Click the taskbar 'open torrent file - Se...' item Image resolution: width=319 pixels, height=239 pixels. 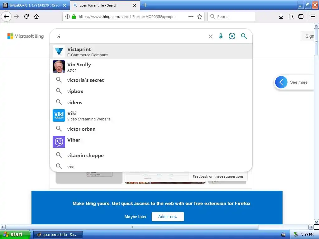[x=58, y=235]
